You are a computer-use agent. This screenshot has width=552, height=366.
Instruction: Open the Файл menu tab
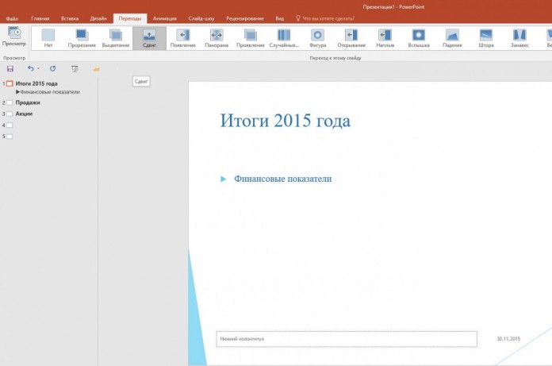click(13, 17)
